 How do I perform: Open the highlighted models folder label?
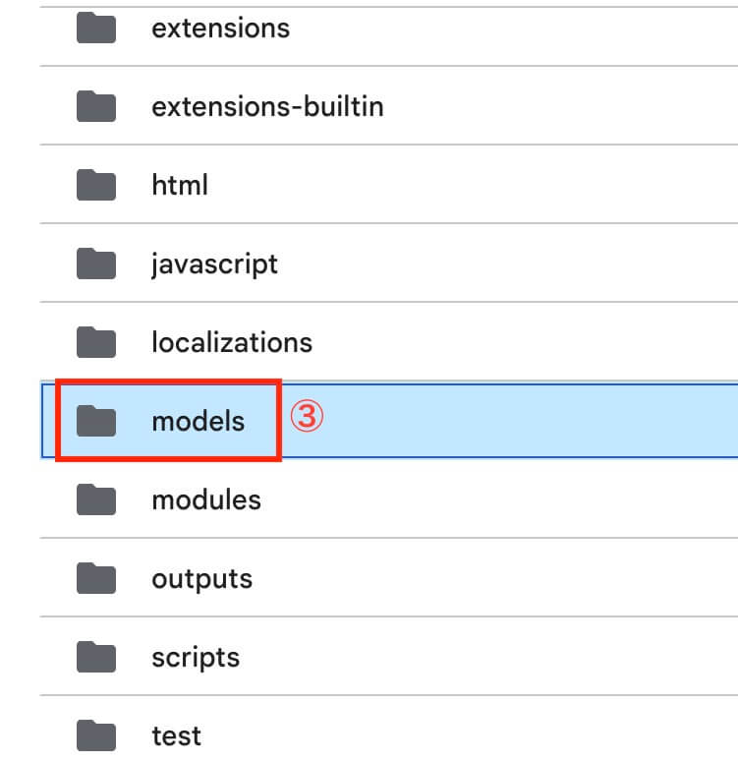[x=198, y=421]
